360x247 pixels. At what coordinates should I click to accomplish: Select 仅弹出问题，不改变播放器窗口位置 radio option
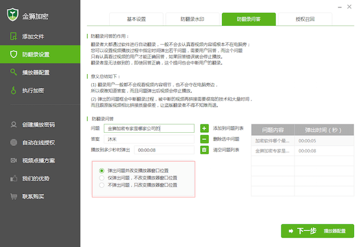click(101, 178)
